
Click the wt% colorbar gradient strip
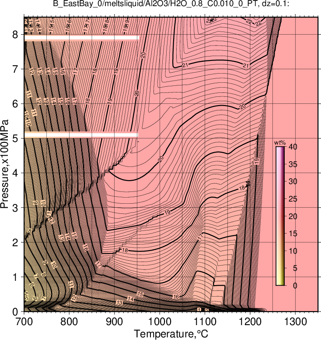[280, 216]
